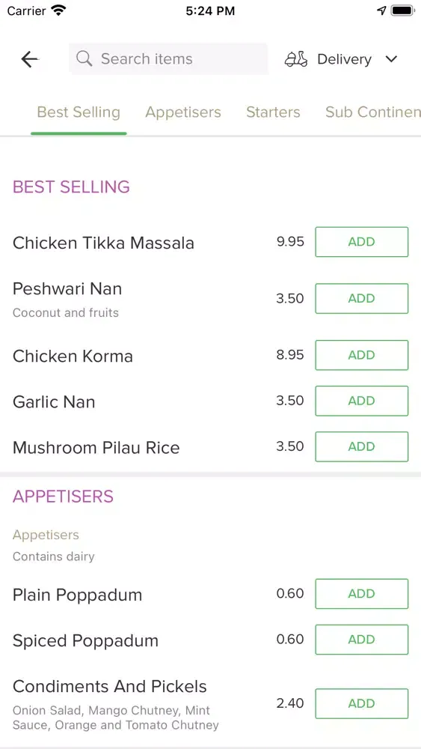
Task: Focus the Search items field
Action: pyautogui.click(x=168, y=58)
